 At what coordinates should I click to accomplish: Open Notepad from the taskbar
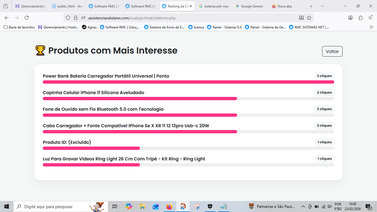[x=223, y=206]
